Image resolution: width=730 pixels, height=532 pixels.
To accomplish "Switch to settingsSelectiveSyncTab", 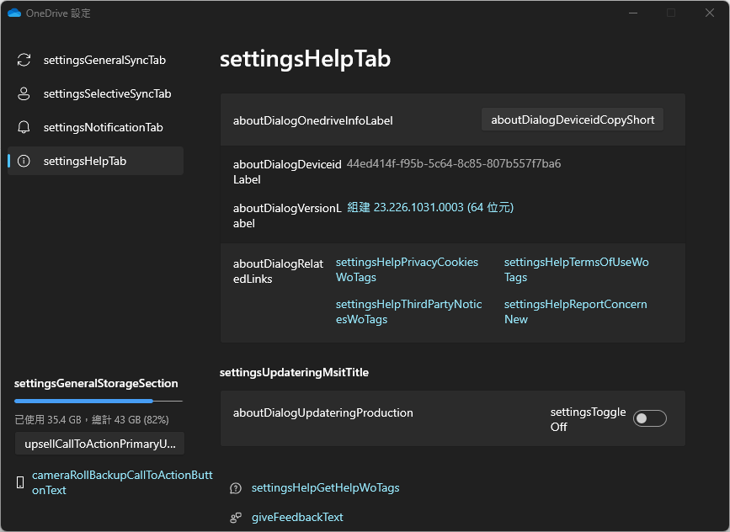I will (x=107, y=94).
